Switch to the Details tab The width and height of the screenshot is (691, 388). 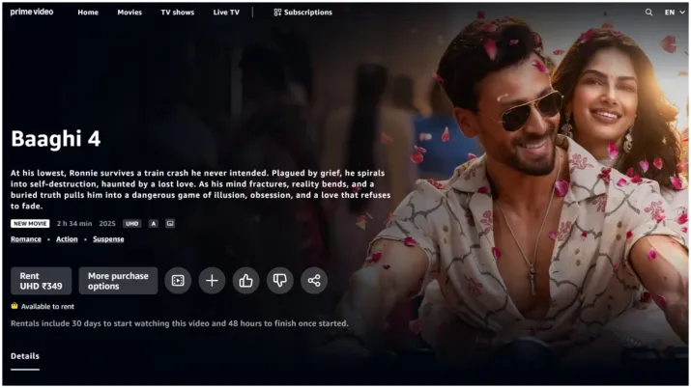click(25, 356)
